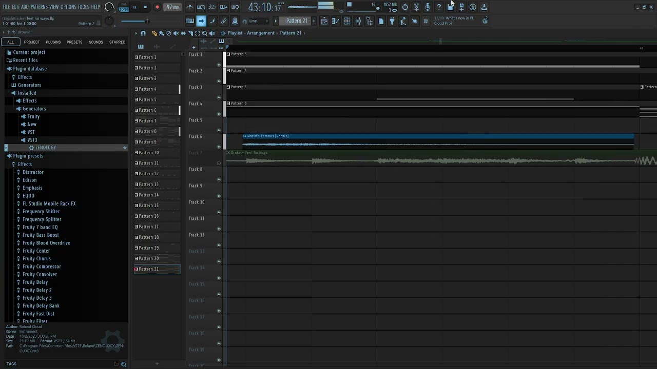Screen dimensions: 657x369
Task: Open the PATTERNS menu
Action: click(39, 7)
